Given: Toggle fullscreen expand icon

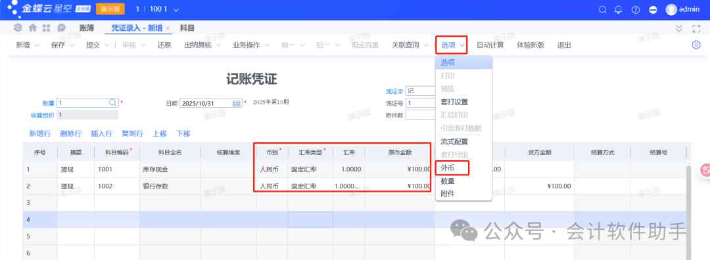Looking at the screenshot, I should pyautogui.click(x=696, y=28).
